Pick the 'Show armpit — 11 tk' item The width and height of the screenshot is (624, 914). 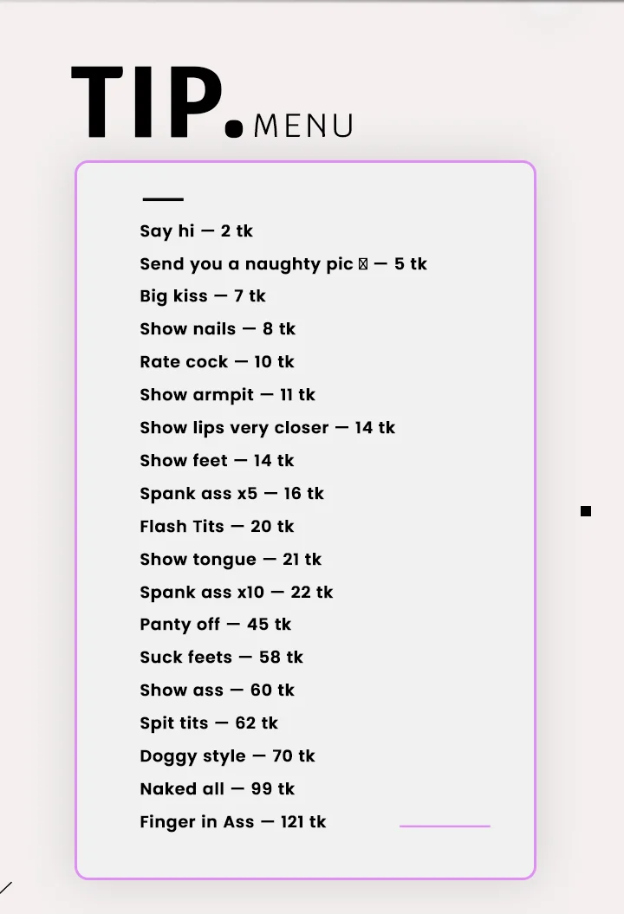(227, 395)
